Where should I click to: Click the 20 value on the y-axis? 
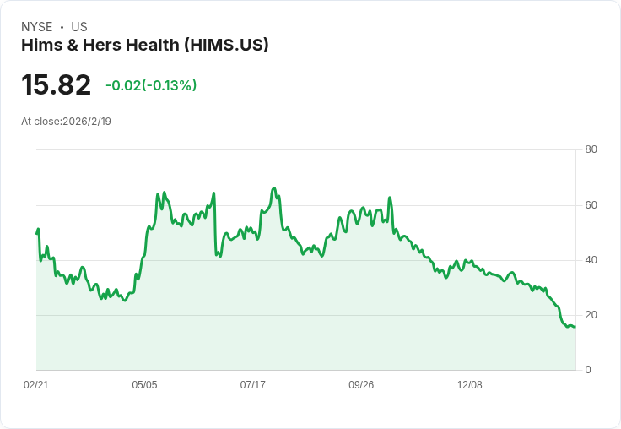pos(591,315)
